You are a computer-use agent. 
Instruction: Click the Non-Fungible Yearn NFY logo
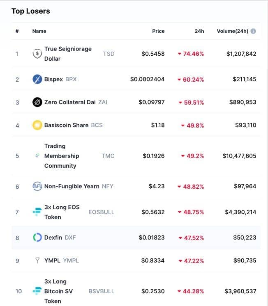[x=37, y=186]
